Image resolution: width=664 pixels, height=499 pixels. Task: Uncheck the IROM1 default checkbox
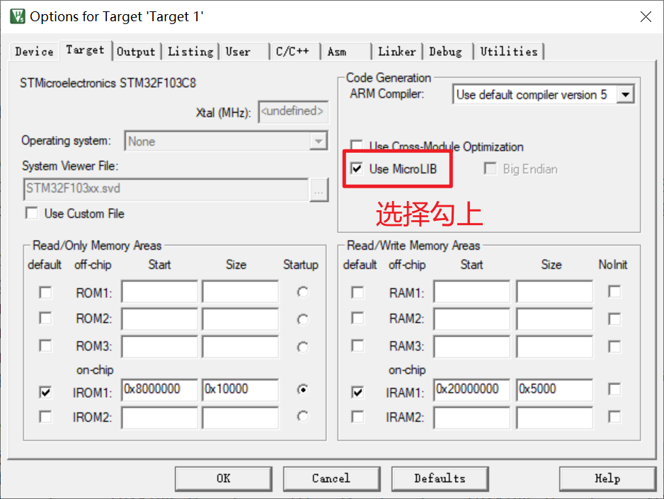[x=45, y=392]
